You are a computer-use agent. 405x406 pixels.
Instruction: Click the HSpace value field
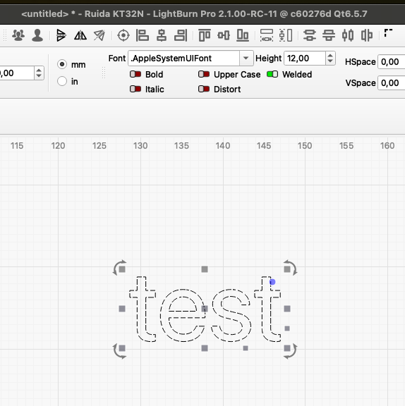[x=392, y=62]
